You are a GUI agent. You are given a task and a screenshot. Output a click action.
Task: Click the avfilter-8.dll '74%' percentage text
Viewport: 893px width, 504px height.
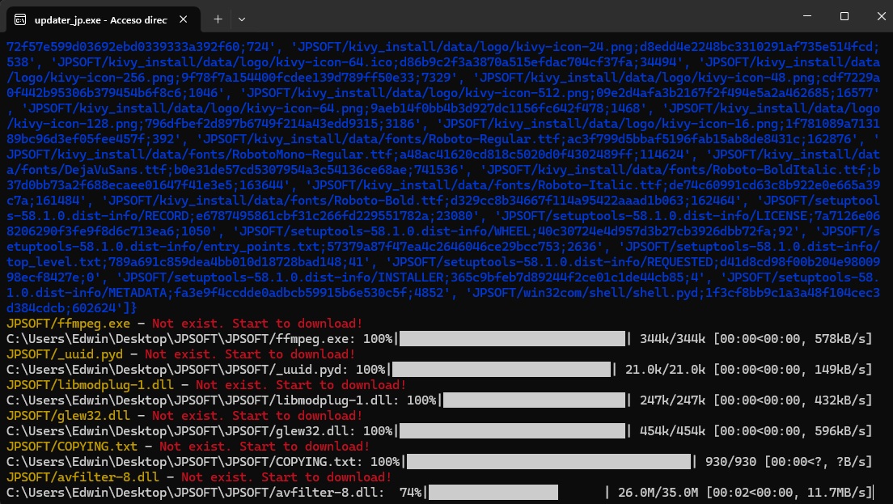(x=411, y=493)
